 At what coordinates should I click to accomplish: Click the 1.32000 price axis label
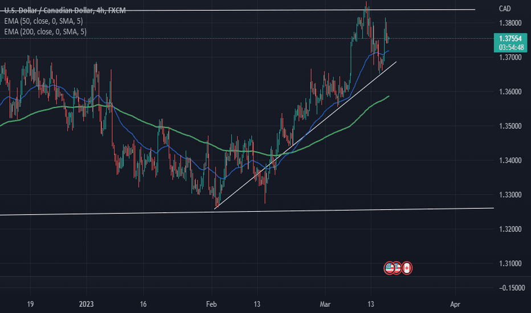pyautogui.click(x=510, y=229)
